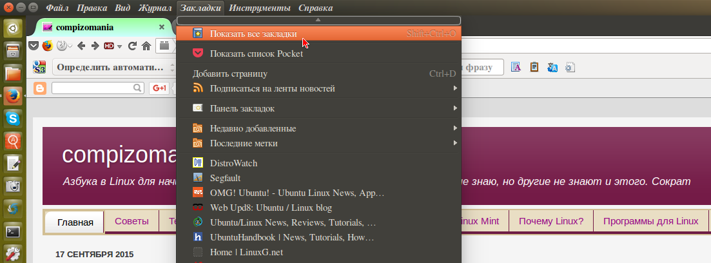Open the Вид menu
The width and height of the screenshot is (711, 263).
coord(123,8)
